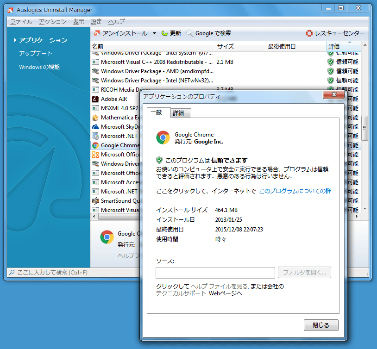Select アプリケーション in the sidebar
This screenshot has height=349, width=377.
click(x=43, y=40)
